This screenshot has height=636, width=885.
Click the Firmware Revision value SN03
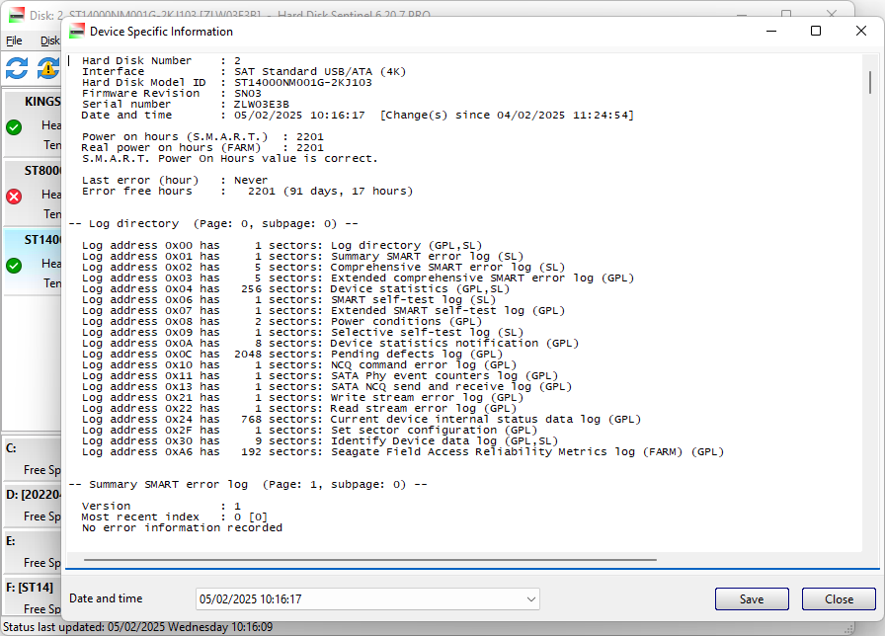tap(248, 94)
